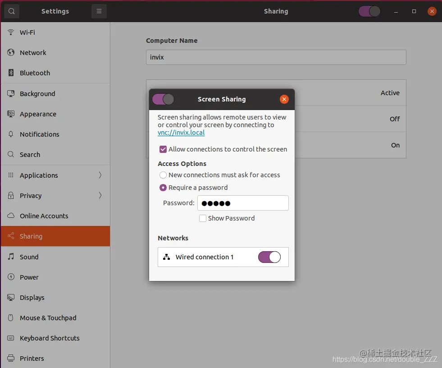Image resolution: width=442 pixels, height=368 pixels.
Task: Click the Wired connection 1 label
Action: [205, 257]
